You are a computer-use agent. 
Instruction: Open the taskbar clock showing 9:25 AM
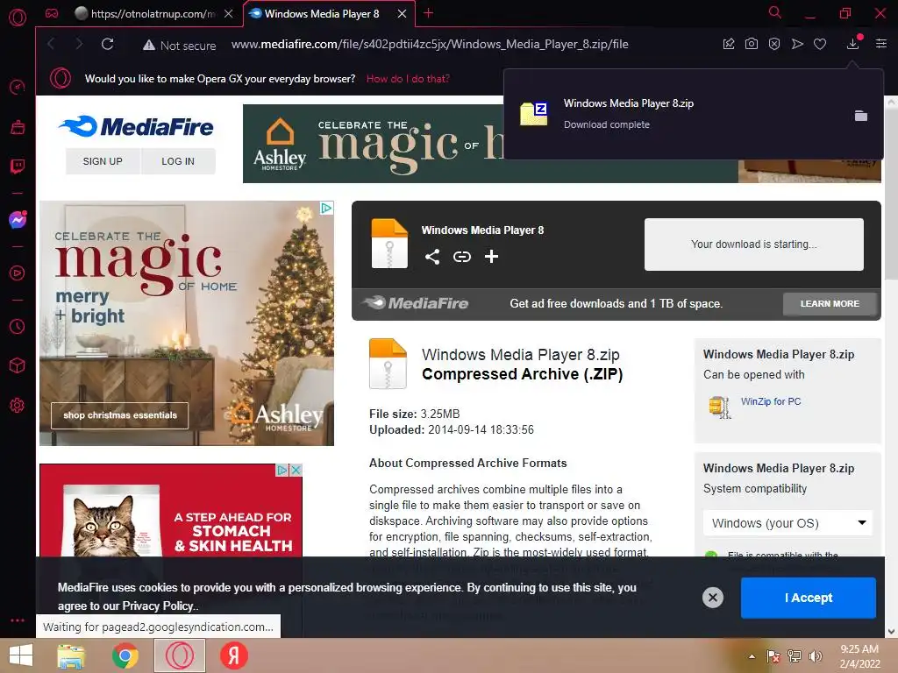click(859, 656)
